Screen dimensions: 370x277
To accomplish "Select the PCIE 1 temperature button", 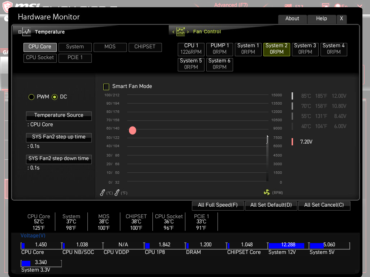I will pos(75,58).
